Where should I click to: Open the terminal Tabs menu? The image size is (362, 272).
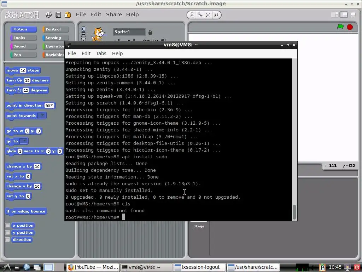pos(101,53)
